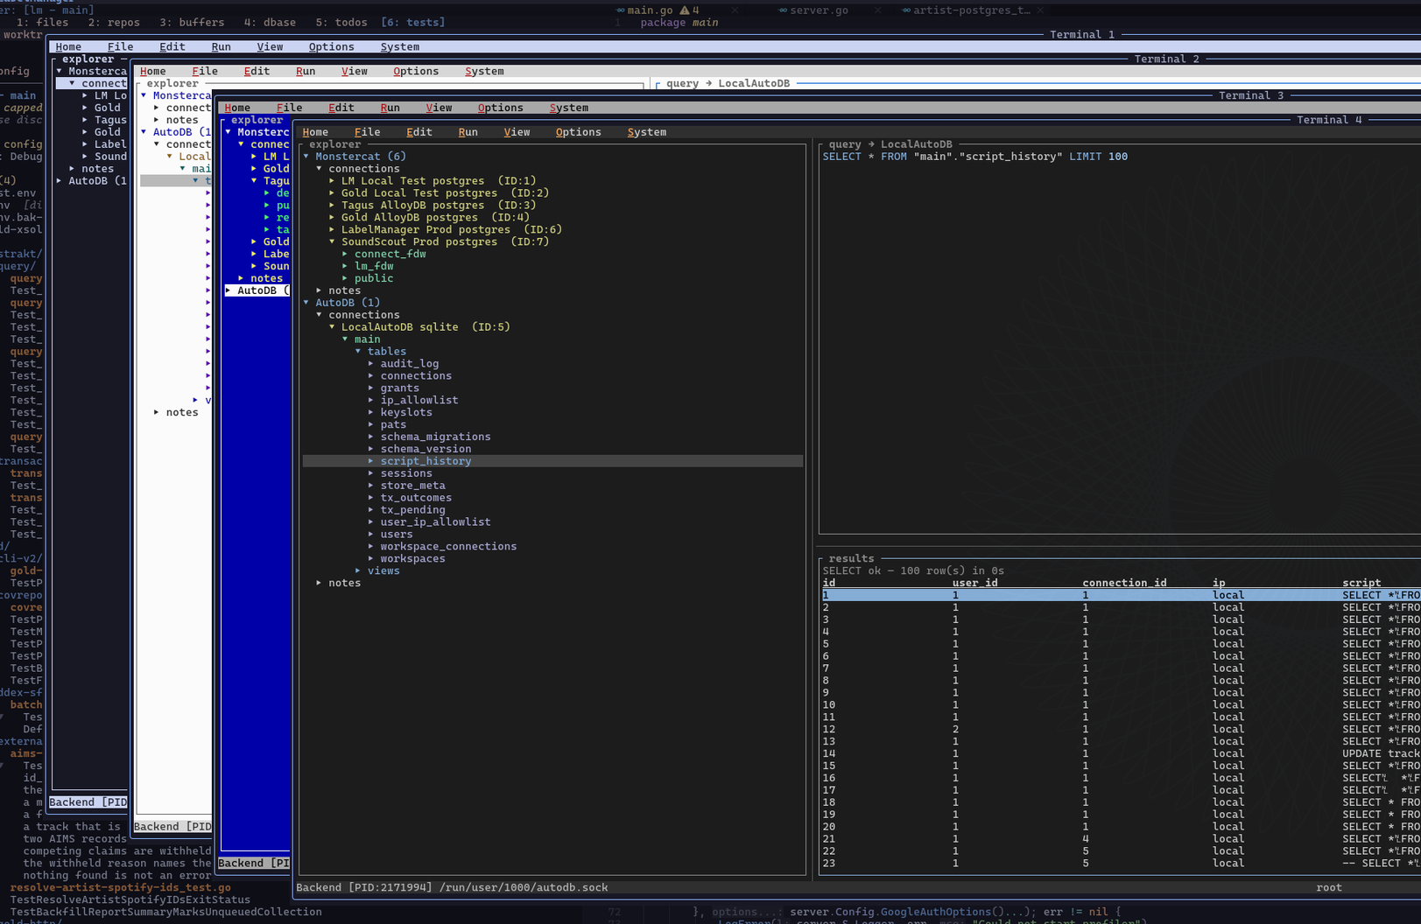Image resolution: width=1421 pixels, height=924 pixels.
Task: Select the schema_version table
Action: tap(426, 450)
